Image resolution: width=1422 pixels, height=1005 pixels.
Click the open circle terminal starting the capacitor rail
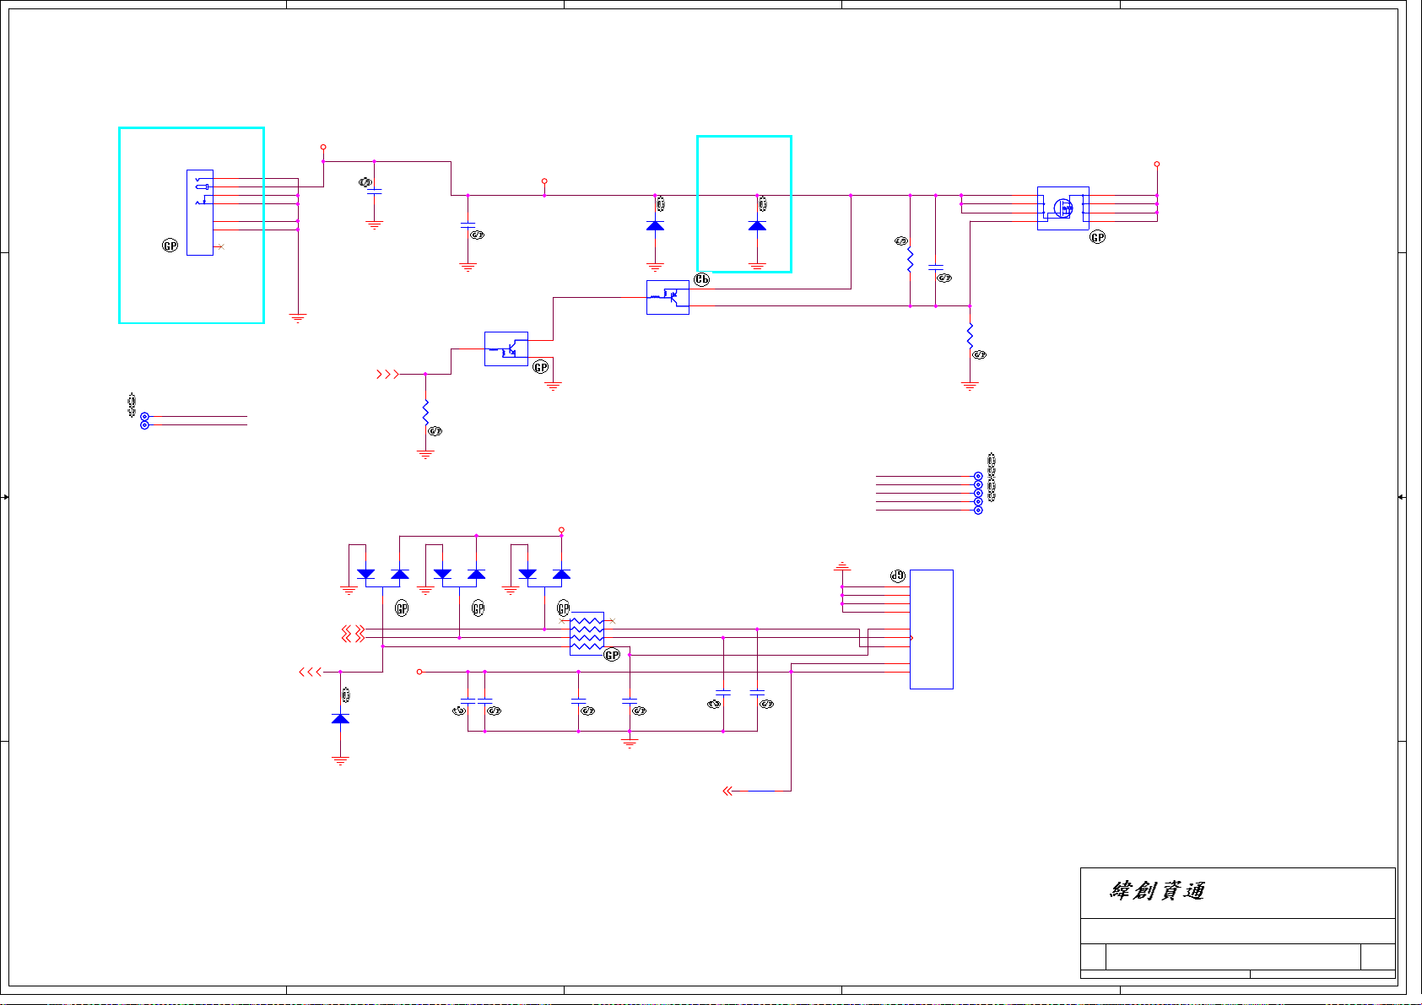[419, 672]
